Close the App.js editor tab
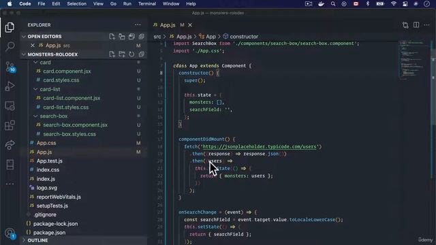436x245 pixels. [190, 25]
